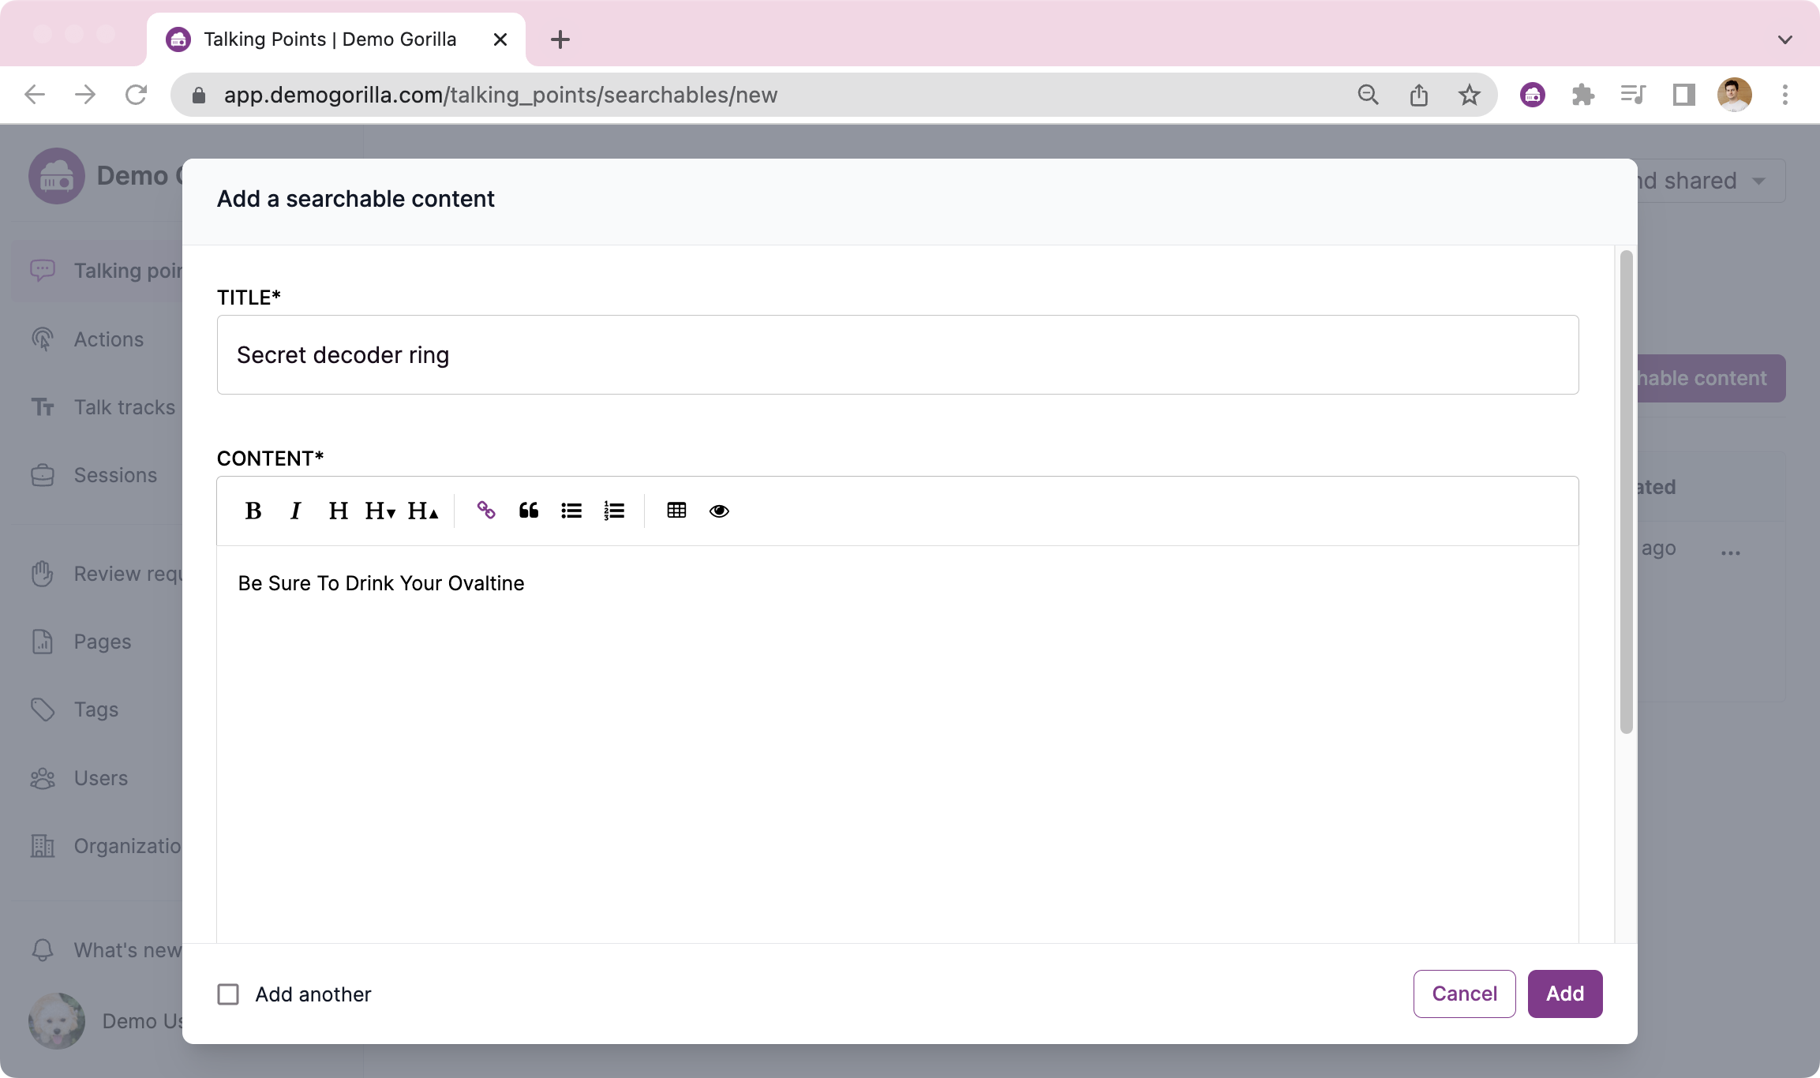The height and width of the screenshot is (1078, 1820).
Task: Toggle the heading H button
Action: (339, 511)
